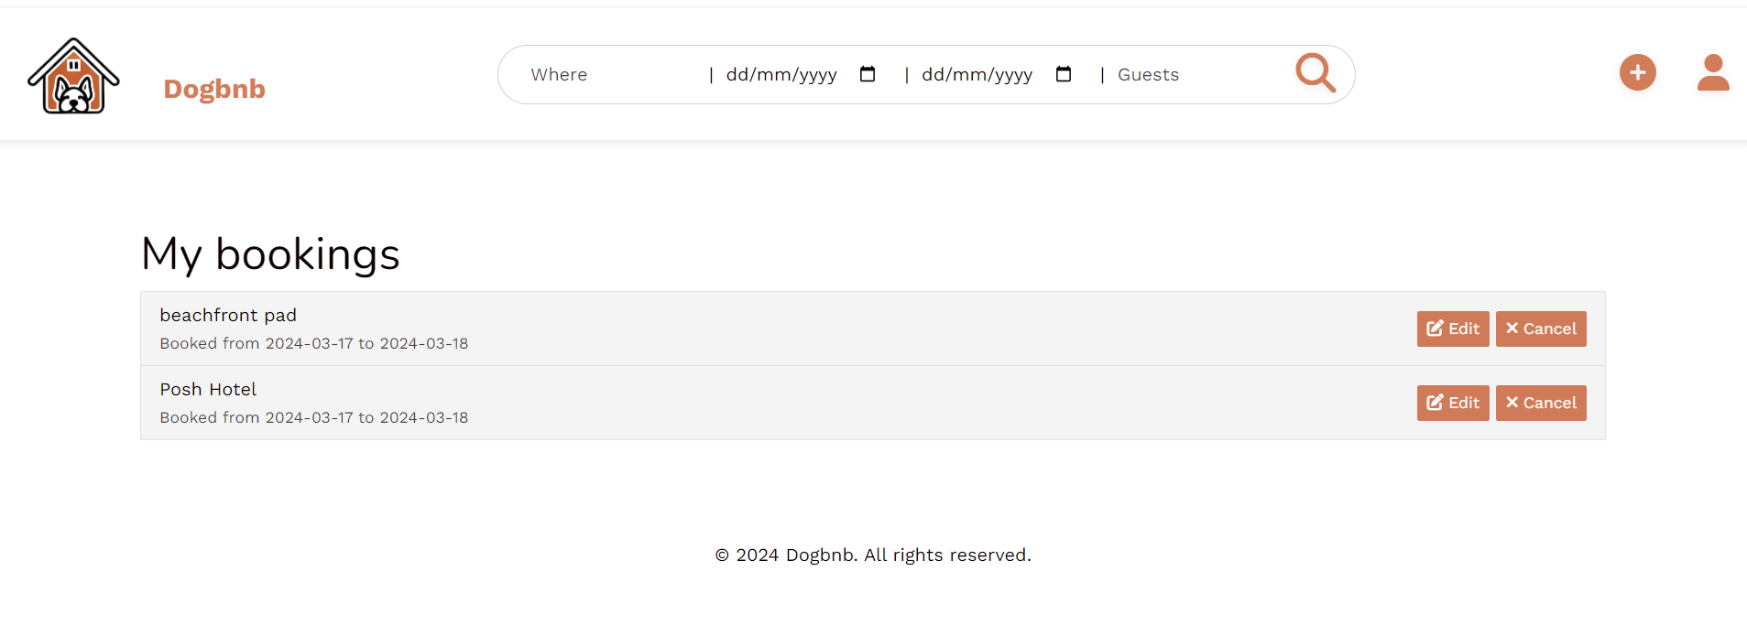The height and width of the screenshot is (636, 1747).
Task: Click the Dogbnb doghouse logo
Action: [73, 76]
